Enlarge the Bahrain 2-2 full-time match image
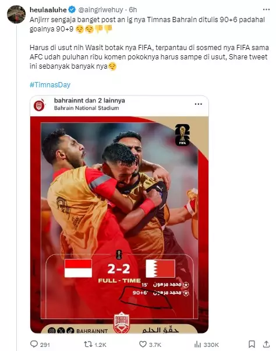276x351 pixels. (x=119, y=225)
